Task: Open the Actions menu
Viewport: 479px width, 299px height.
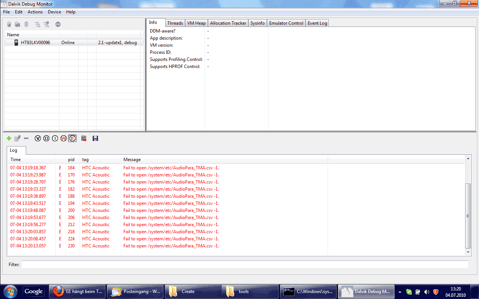Action: (x=35, y=12)
